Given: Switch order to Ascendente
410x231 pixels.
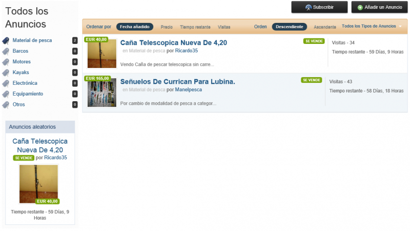Looking at the screenshot, I should click(x=324, y=27).
